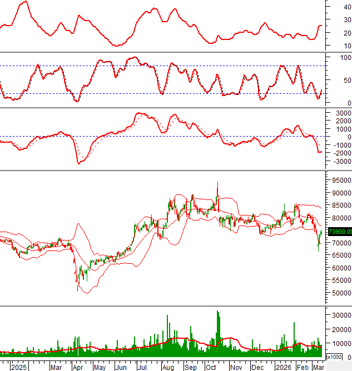The height and width of the screenshot is (371, 352).
Task: Click the Aug month marker on time axis
Action: 167,367
